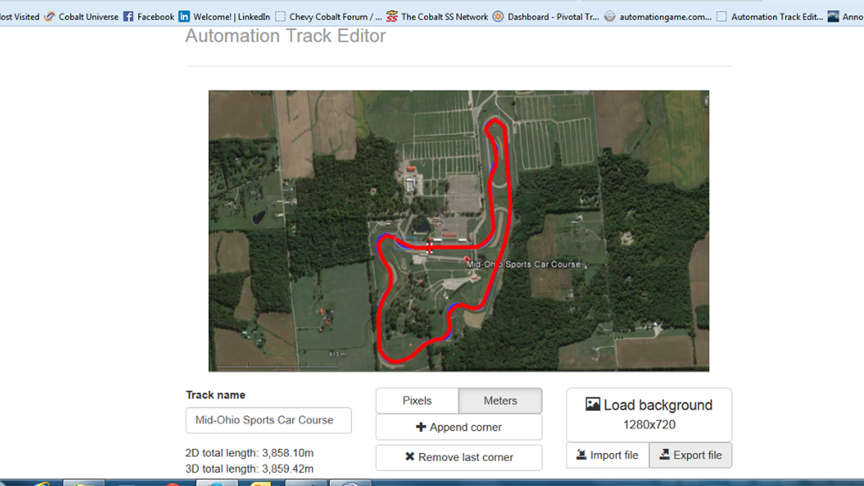864x486 pixels.
Task: Switch units to Pixels
Action: click(417, 400)
